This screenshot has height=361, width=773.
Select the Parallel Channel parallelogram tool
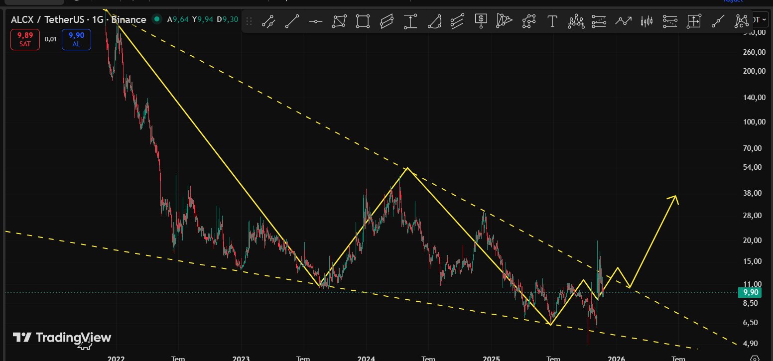(386, 21)
